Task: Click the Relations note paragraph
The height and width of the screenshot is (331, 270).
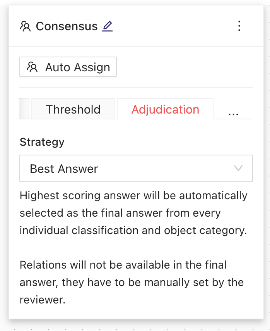Action: (x=132, y=282)
